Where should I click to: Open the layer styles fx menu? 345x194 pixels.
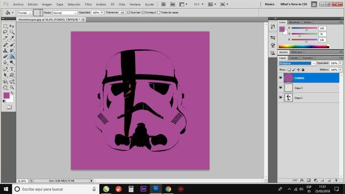click(302, 180)
